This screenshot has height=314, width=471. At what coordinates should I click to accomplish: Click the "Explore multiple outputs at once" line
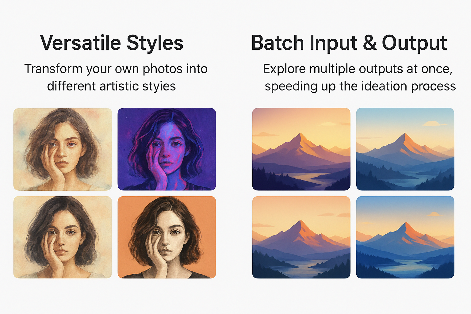point(358,69)
